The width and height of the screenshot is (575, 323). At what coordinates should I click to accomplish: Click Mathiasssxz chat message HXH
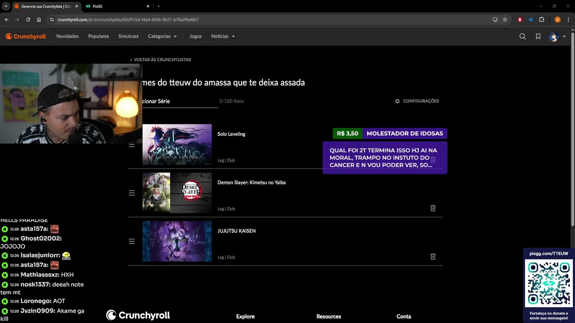point(67,275)
